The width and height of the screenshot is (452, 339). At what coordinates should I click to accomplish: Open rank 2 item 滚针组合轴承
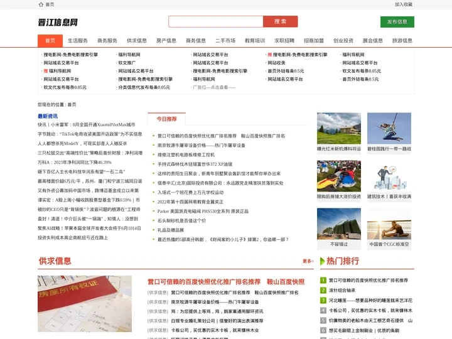tap(342, 290)
